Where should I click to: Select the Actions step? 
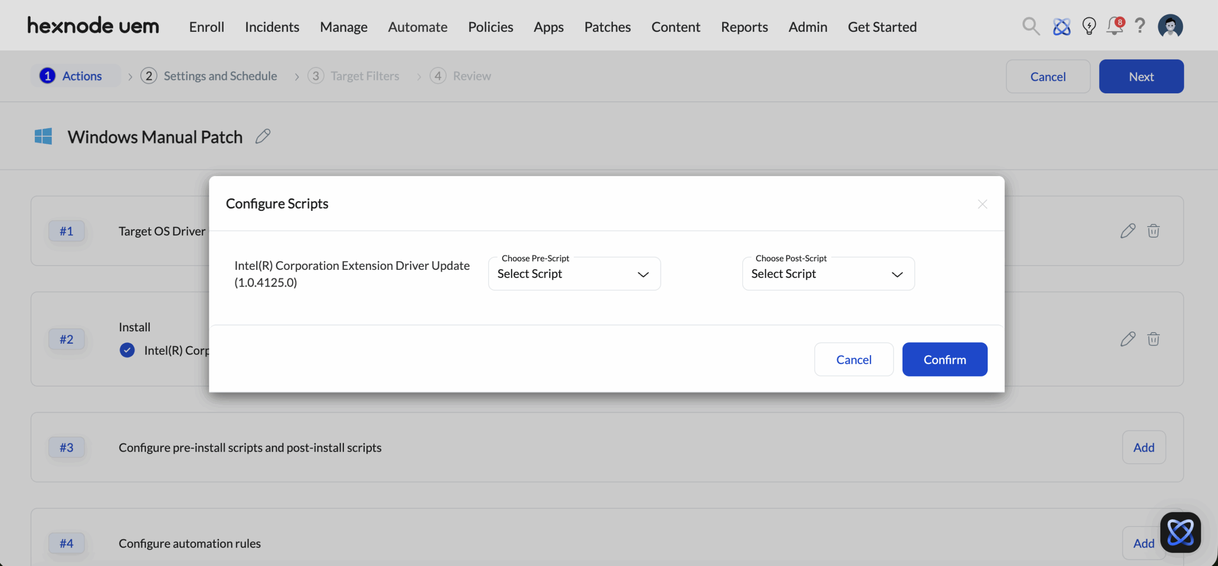[x=76, y=76]
